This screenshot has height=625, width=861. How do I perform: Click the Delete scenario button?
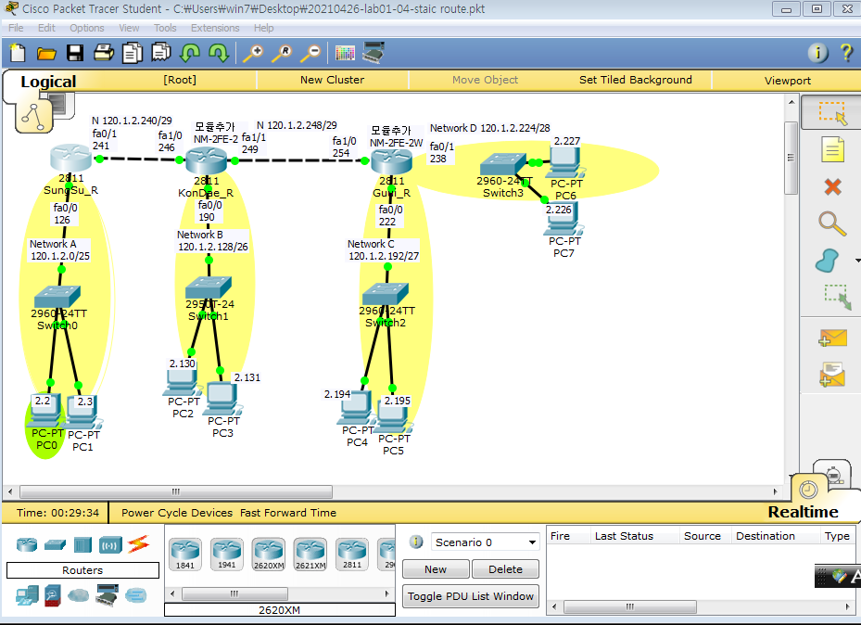pyautogui.click(x=506, y=569)
